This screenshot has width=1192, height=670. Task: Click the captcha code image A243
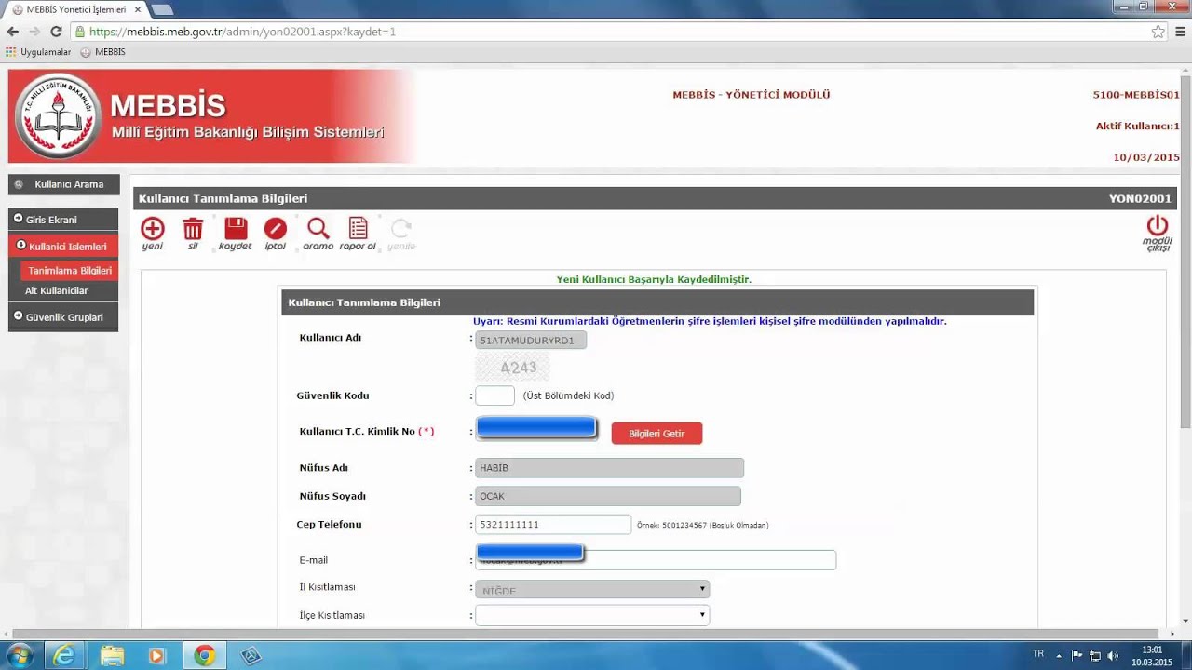(513, 368)
